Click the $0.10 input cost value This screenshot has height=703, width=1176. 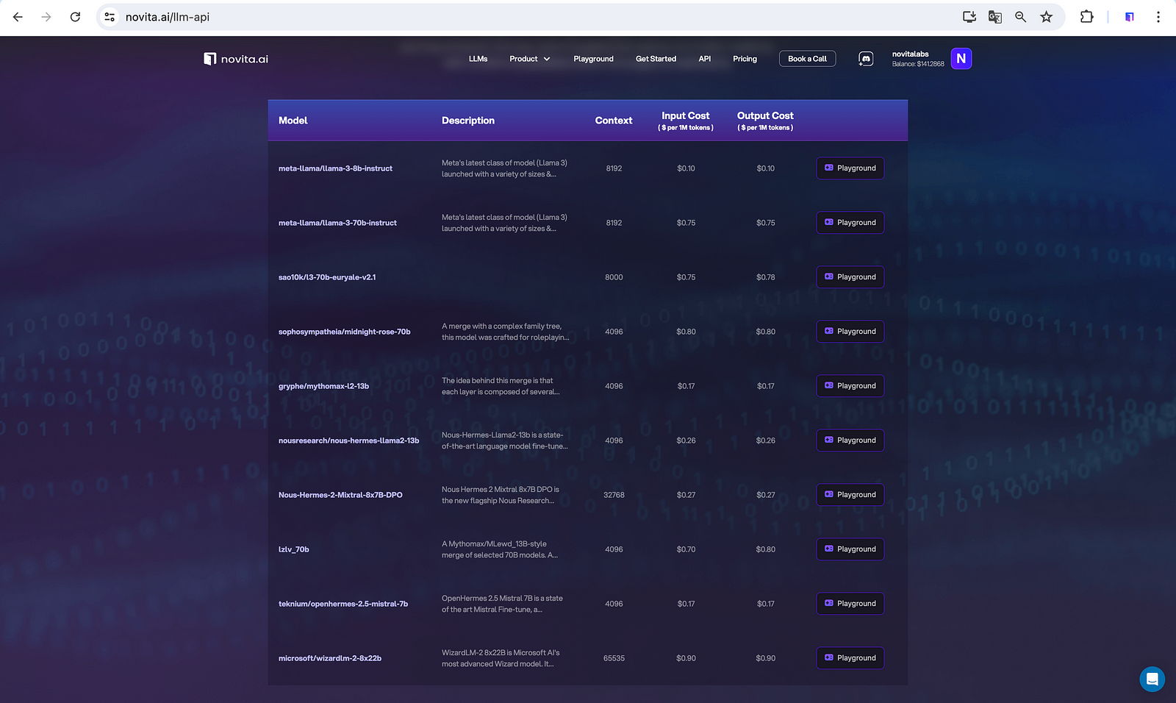(x=686, y=168)
